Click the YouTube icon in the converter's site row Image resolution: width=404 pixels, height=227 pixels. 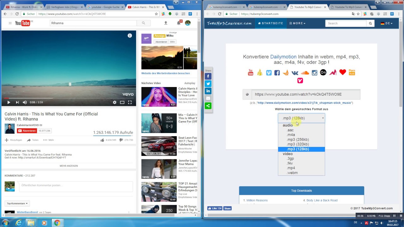point(251,73)
